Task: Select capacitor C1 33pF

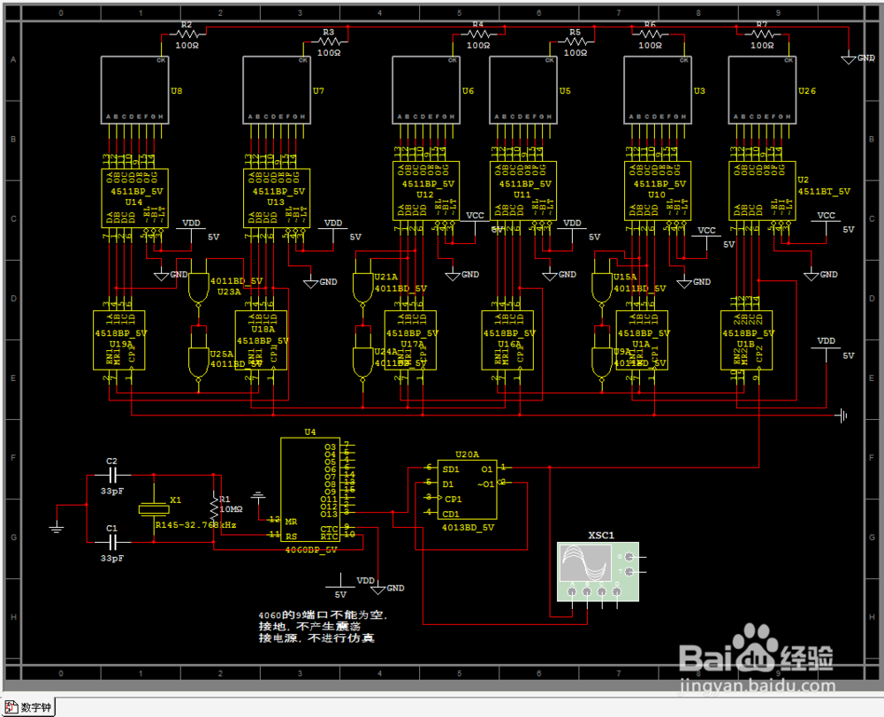Action: click(111, 542)
